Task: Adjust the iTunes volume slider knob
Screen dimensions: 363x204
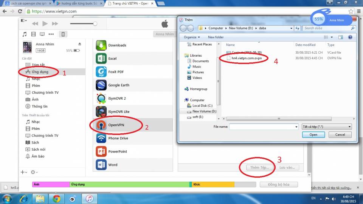Action: [95, 23]
